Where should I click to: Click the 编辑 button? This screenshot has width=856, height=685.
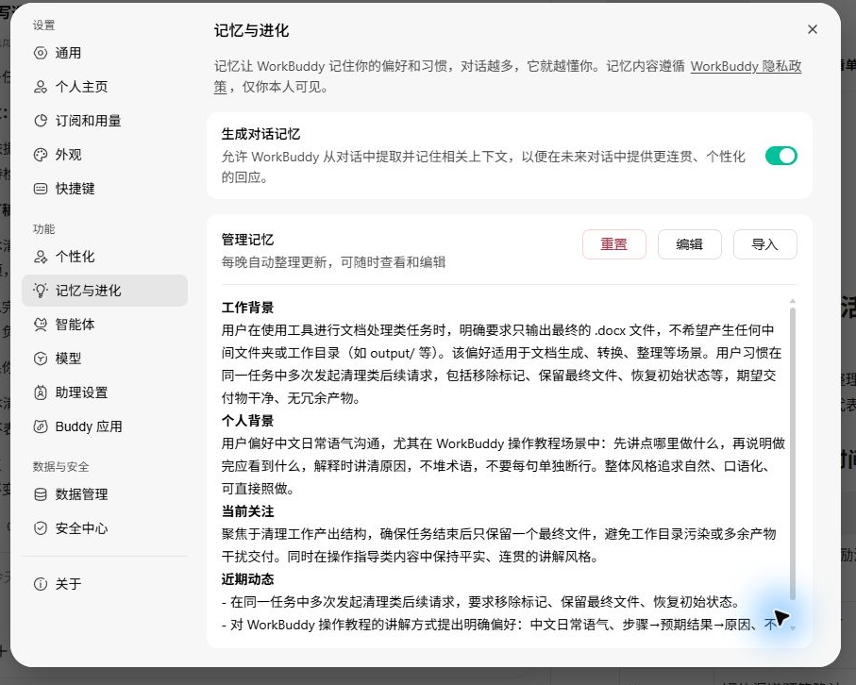tap(690, 244)
